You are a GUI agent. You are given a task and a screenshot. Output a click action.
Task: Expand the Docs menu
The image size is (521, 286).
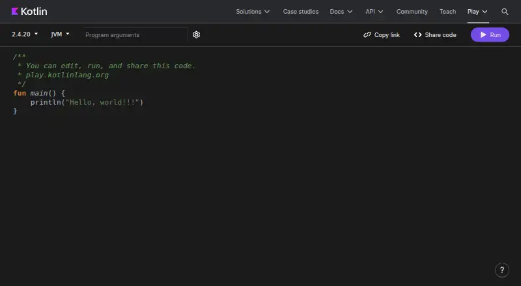341,12
